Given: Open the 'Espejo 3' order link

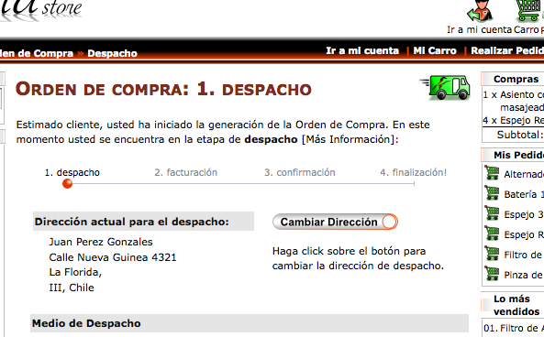Looking at the screenshot, I should pos(524,214).
